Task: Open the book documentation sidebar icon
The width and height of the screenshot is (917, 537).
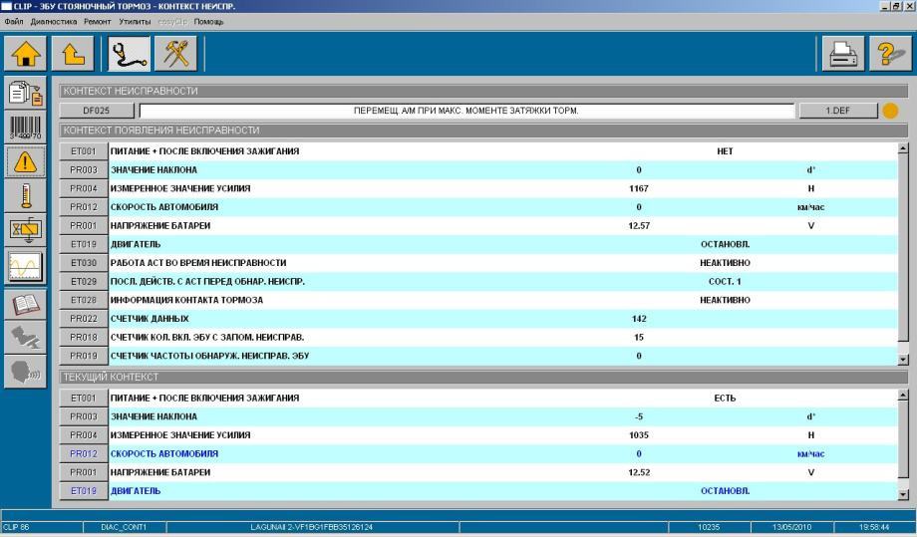Action: pyautogui.click(x=24, y=304)
